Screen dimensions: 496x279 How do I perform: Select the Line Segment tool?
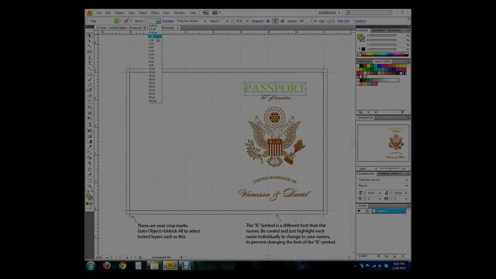(x=90, y=68)
